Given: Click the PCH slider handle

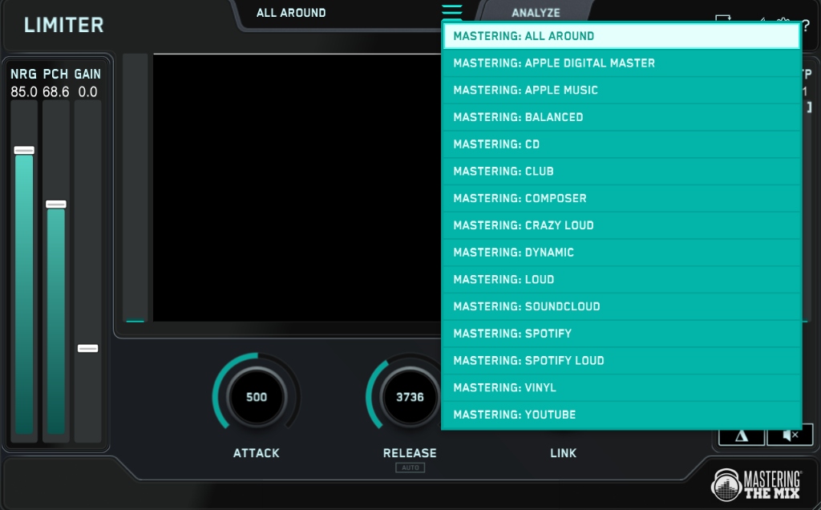Looking at the screenshot, I should pyautogui.click(x=56, y=204).
